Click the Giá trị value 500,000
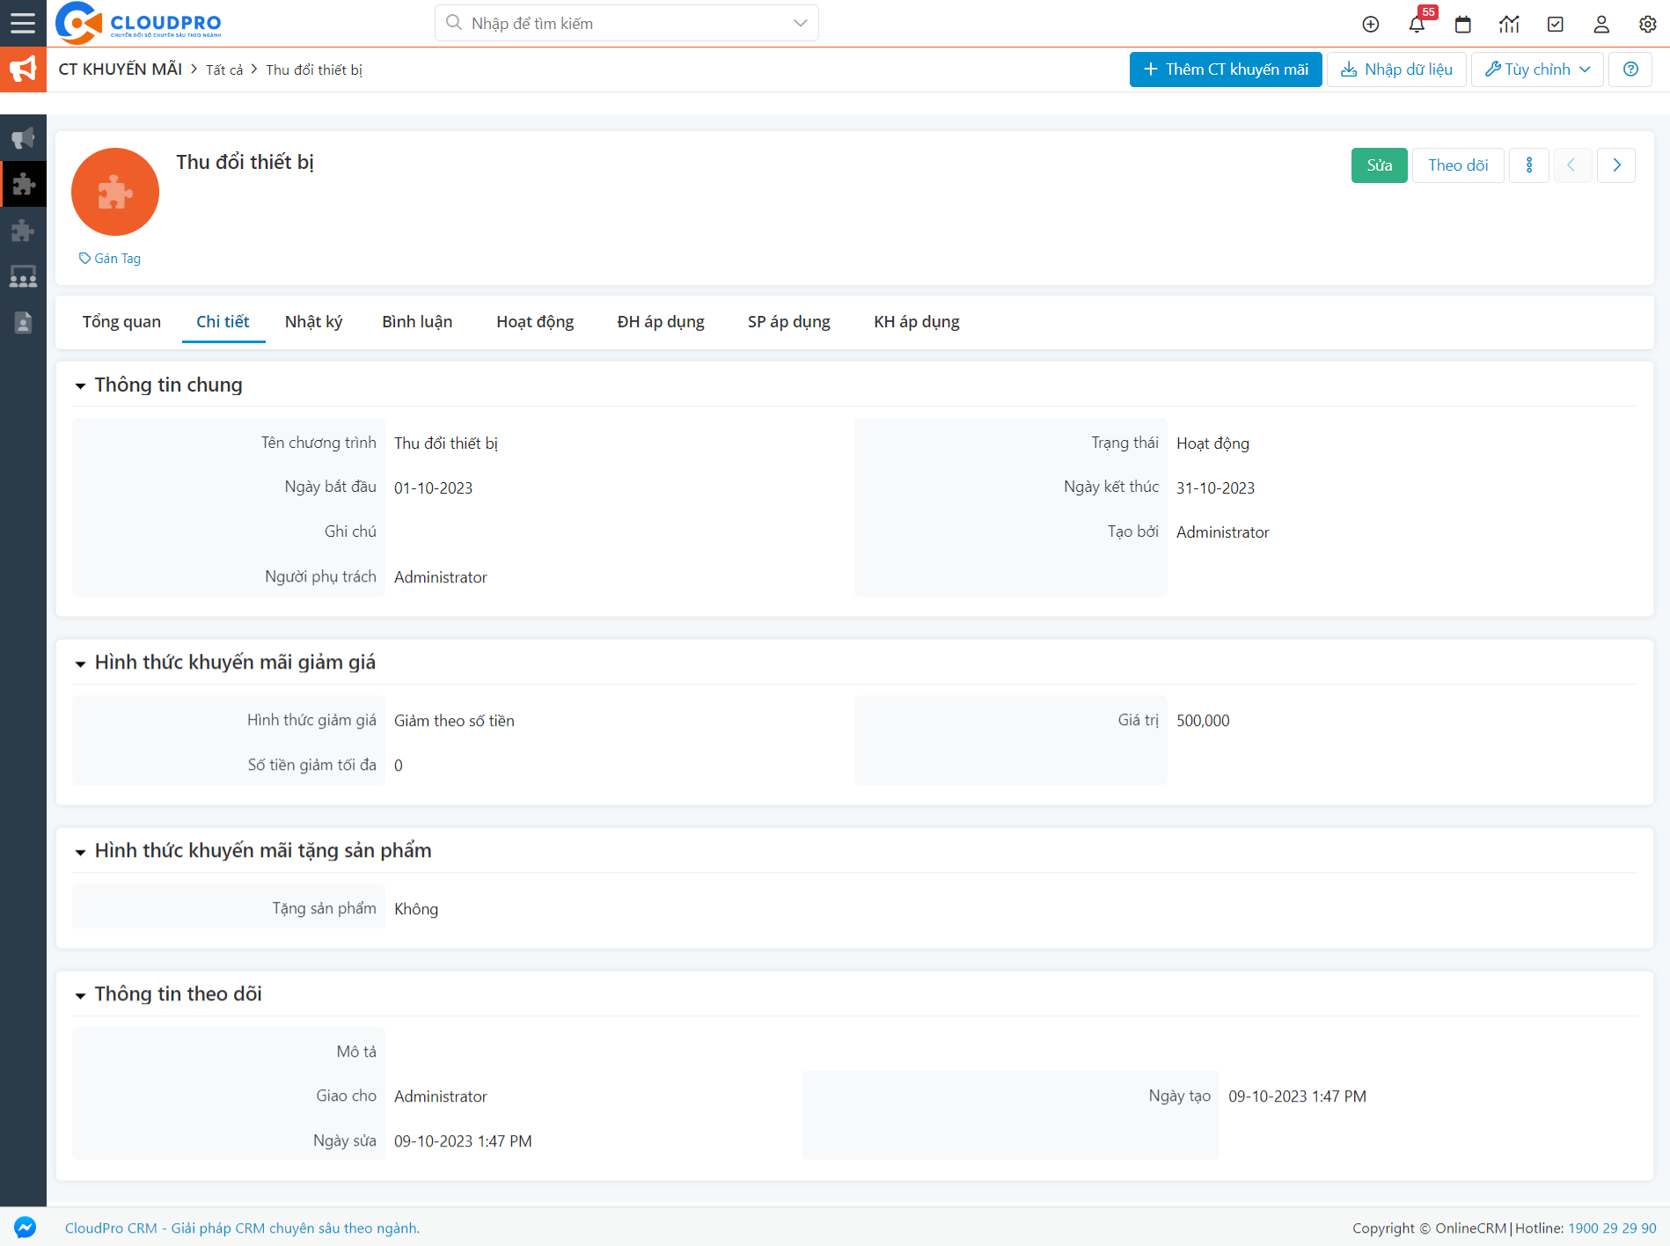The image size is (1670, 1246). pyautogui.click(x=1203, y=721)
